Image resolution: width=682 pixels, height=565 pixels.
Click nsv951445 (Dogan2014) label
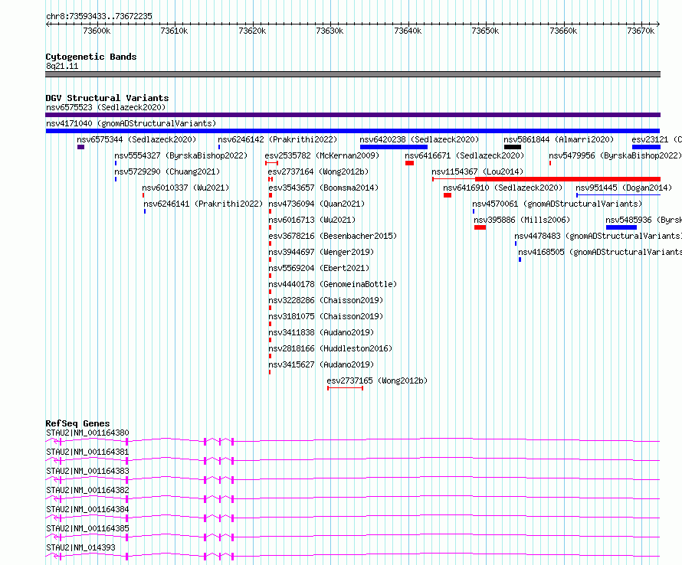tap(624, 188)
